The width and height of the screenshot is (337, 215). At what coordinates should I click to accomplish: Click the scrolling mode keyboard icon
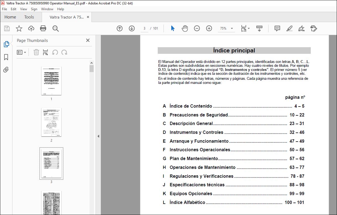259,28
